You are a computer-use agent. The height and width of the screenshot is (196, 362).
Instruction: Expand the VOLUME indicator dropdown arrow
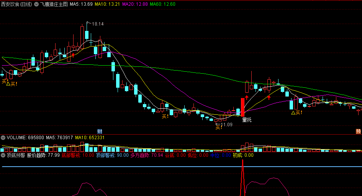point(3,138)
